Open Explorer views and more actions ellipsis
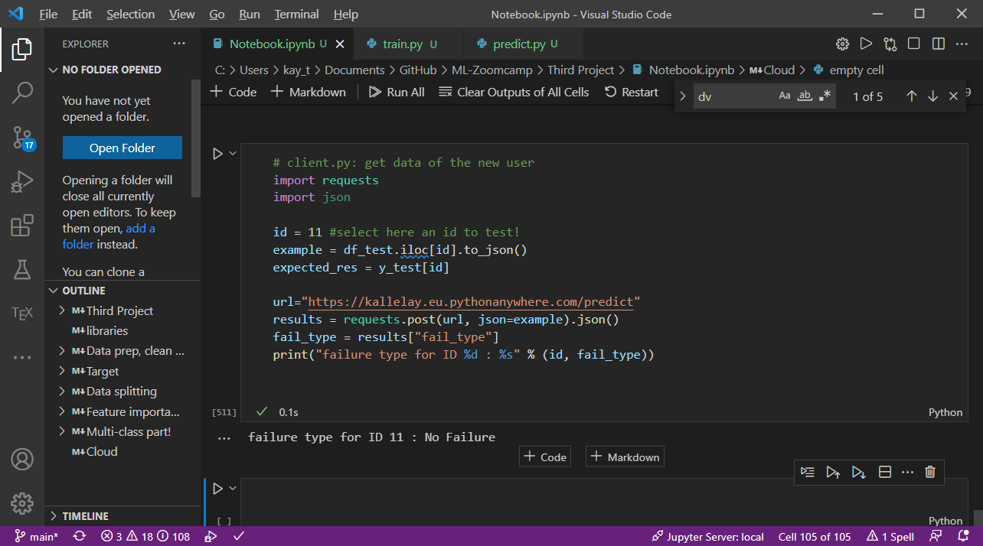 coord(179,44)
